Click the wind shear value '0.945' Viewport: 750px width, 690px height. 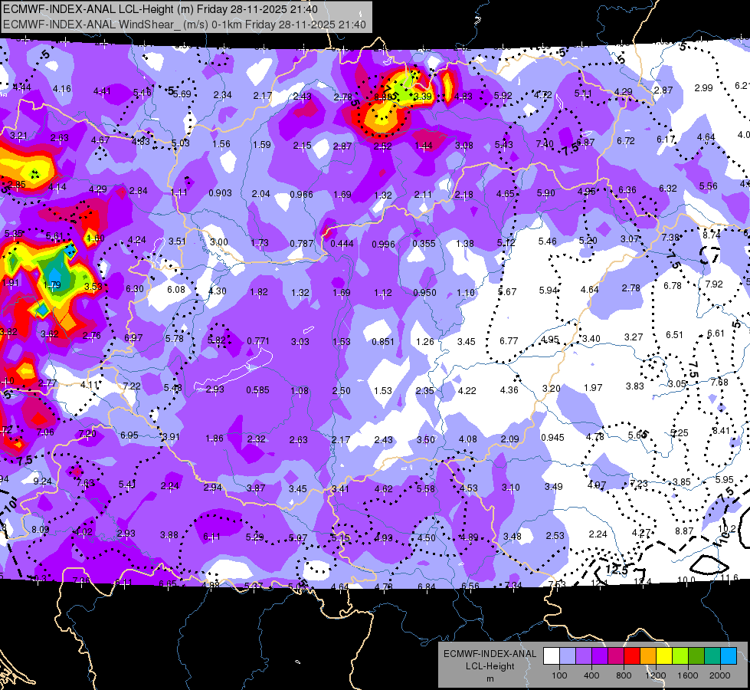[x=552, y=438]
